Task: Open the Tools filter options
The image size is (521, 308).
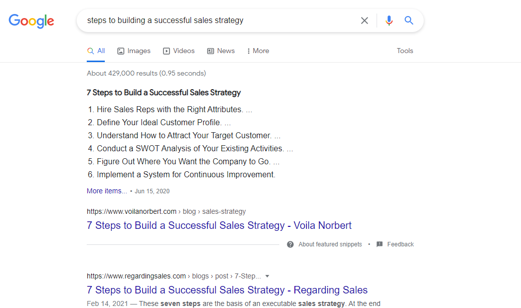Action: coord(405,51)
